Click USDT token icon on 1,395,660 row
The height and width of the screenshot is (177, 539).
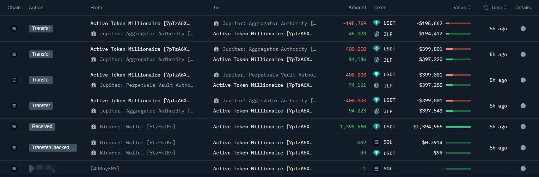click(x=376, y=127)
